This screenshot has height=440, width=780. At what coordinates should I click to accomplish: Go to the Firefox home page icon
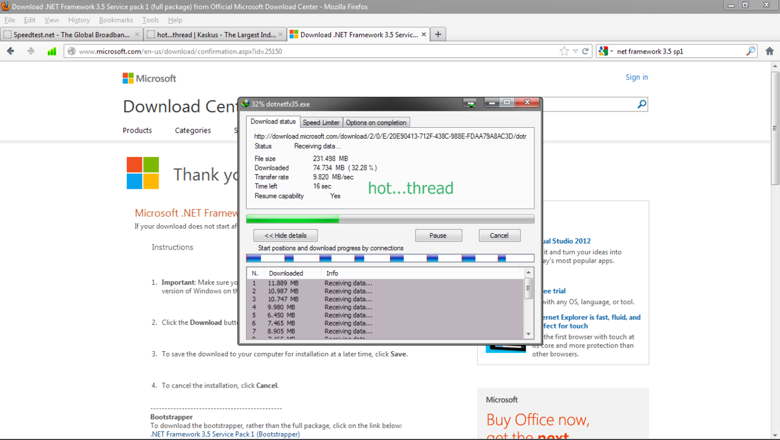[x=770, y=51]
